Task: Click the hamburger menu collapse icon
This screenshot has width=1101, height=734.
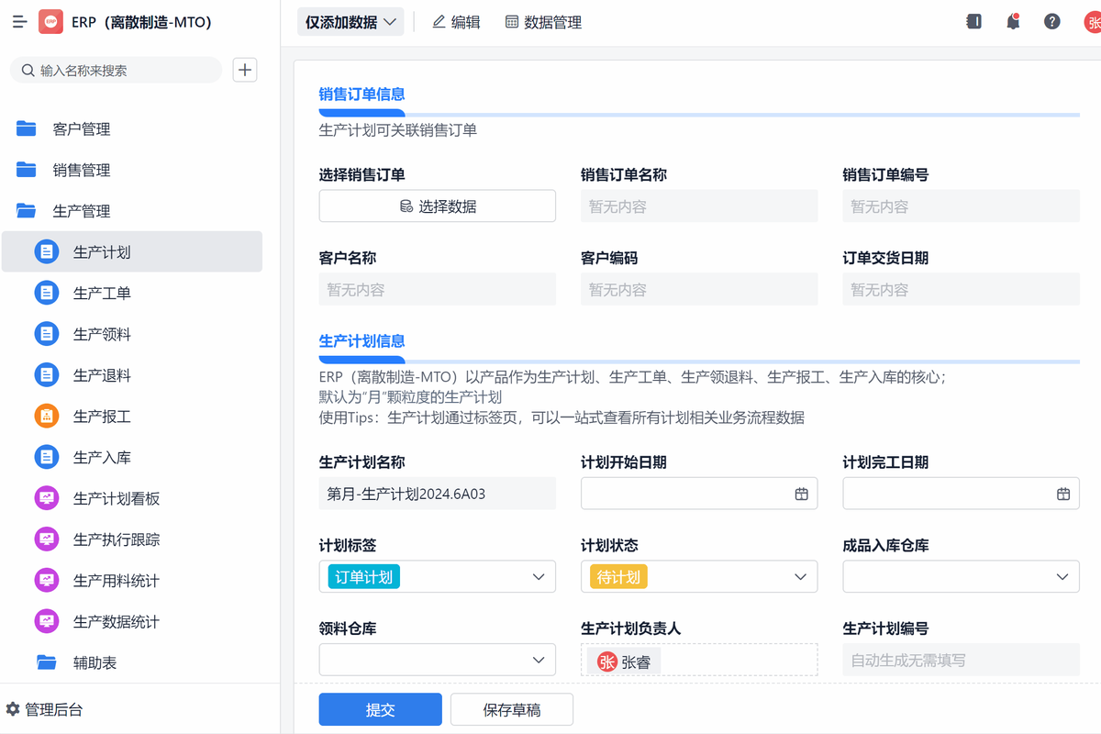Action: 19,22
